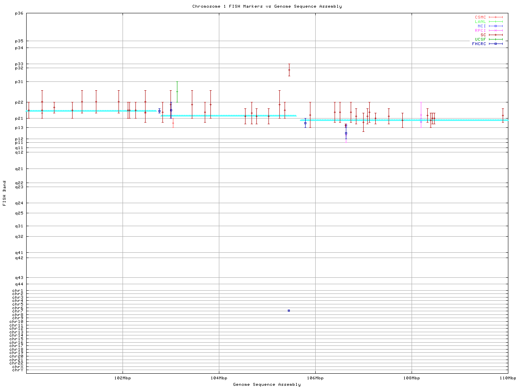516x387 pixels.
Task: Click the 108Mbp x-axis tick label
Action: tap(412, 378)
